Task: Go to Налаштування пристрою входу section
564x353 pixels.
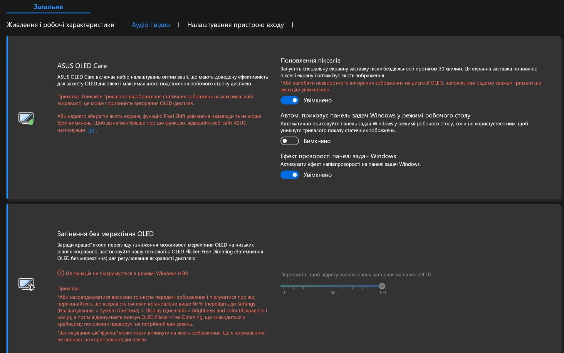Action: pos(235,25)
